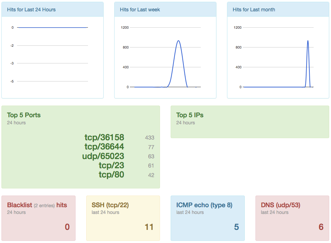The height and width of the screenshot is (243, 331).
Task: Click the SSH count value 11
Action: 149,227
